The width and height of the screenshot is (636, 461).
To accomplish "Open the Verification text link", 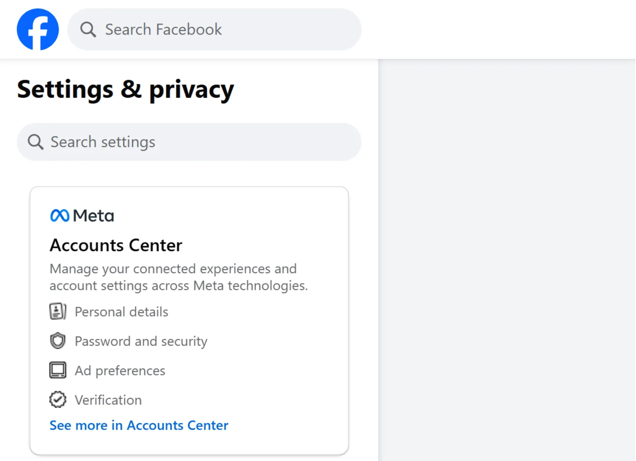I will pos(108,400).
